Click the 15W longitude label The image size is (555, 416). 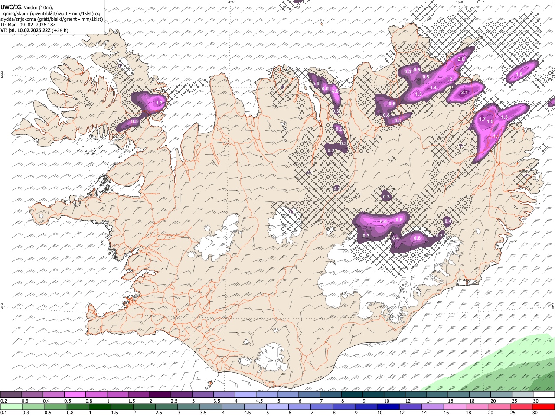[459, 2]
